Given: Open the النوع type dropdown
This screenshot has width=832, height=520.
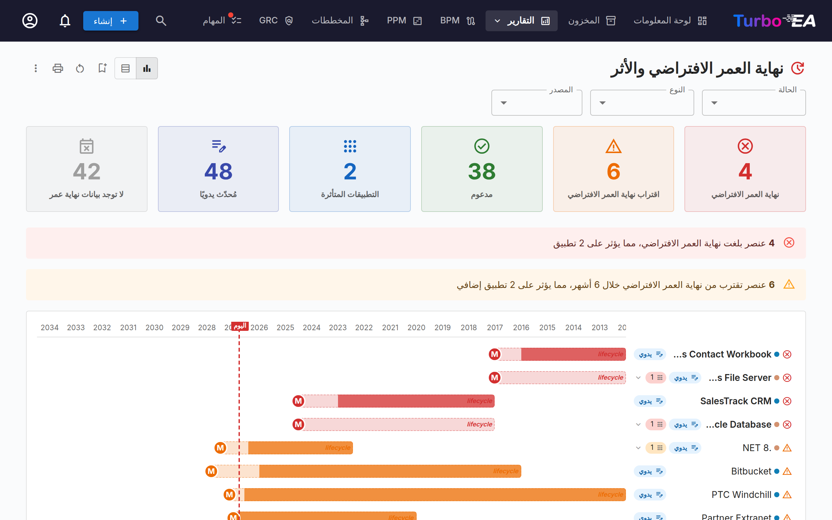Looking at the screenshot, I should click(642, 102).
